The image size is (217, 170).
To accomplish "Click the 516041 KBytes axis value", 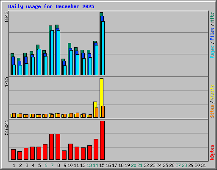I will [6, 127].
